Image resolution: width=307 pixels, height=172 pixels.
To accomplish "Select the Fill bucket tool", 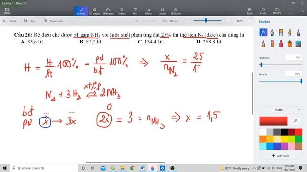I will (x=298, y=43).
